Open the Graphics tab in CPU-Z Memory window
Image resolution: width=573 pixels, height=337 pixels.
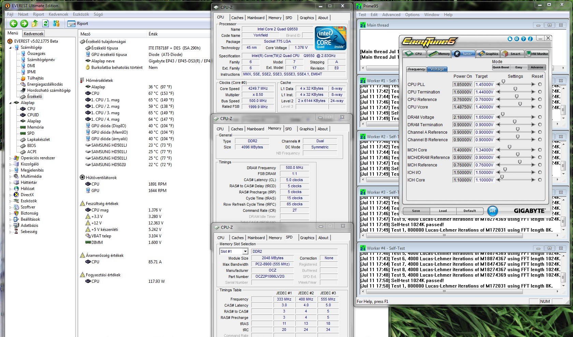pos(306,129)
